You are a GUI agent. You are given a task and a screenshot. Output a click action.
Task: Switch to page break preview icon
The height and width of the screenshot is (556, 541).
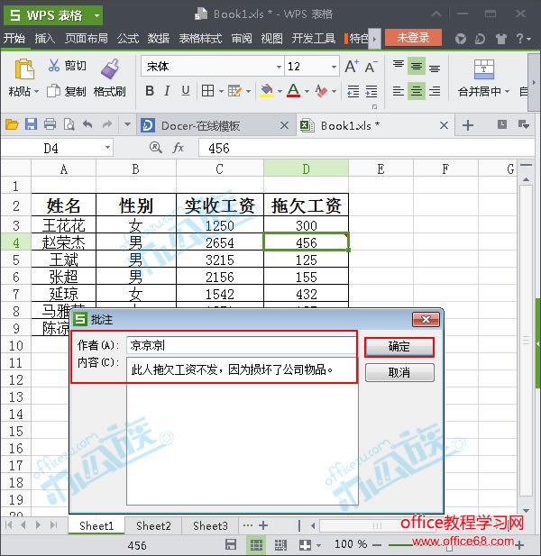(x=280, y=545)
